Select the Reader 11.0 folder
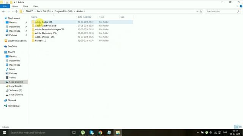 point(41,40)
